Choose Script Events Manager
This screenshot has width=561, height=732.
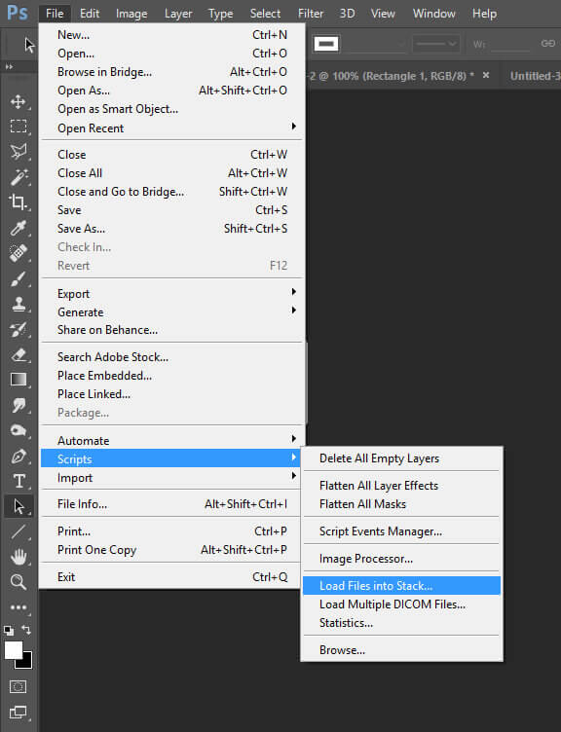coord(401,531)
